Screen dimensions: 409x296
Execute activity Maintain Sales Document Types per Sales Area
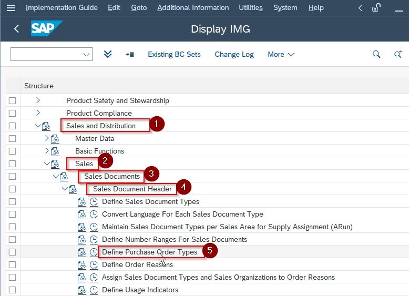click(x=94, y=227)
